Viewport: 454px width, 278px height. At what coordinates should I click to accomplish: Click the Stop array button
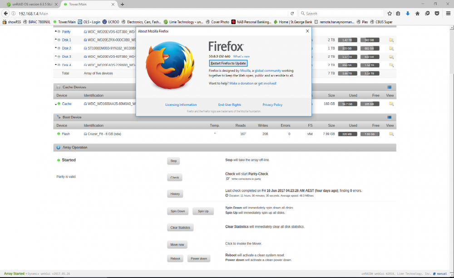click(173, 161)
